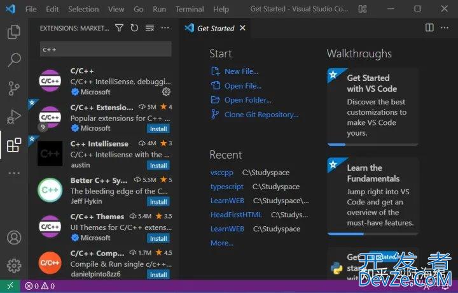This screenshot has width=458, height=293.
Task: Open the Help menu
Action: pyautogui.click(x=221, y=10)
